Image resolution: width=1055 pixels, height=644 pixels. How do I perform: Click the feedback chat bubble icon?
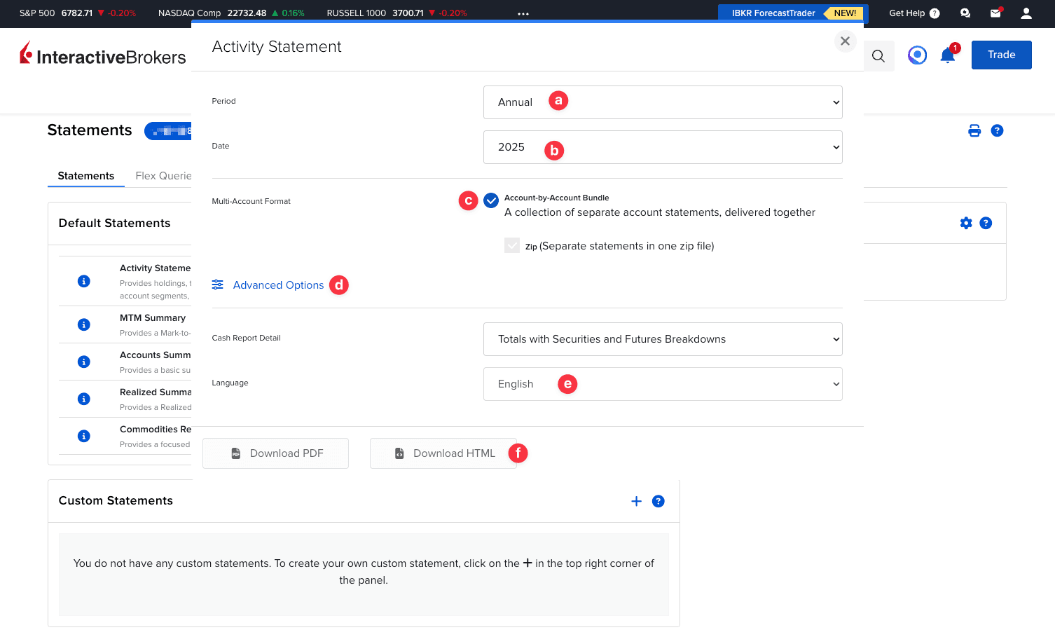coord(965,13)
